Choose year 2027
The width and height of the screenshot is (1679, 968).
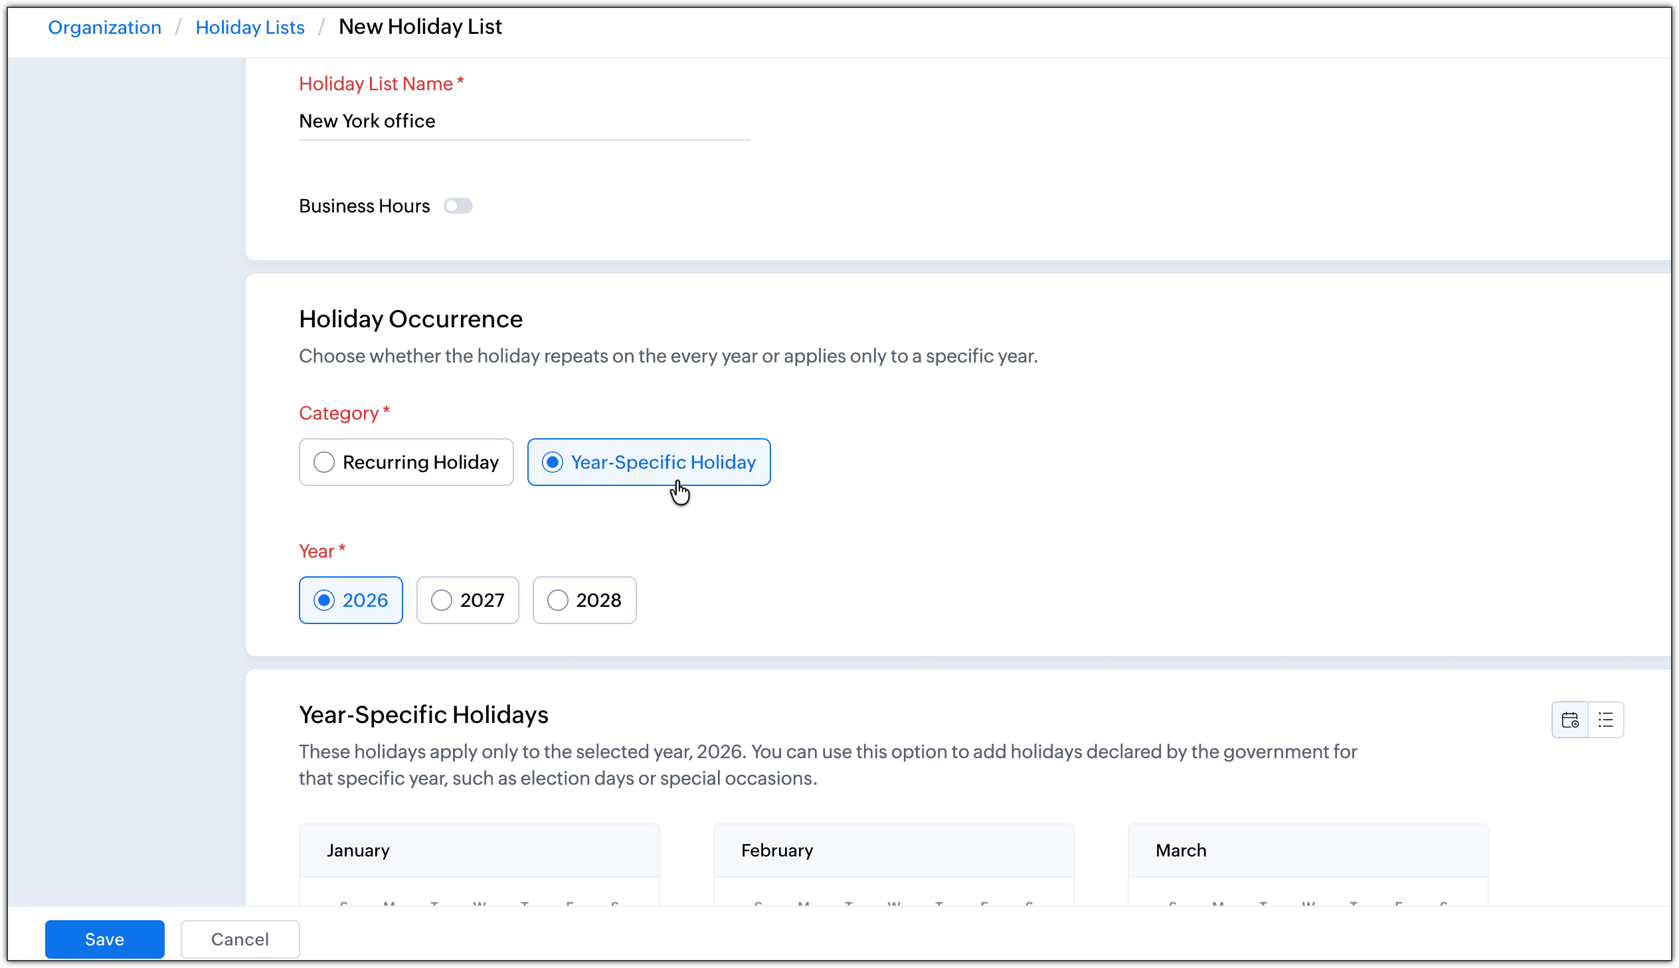coord(468,600)
